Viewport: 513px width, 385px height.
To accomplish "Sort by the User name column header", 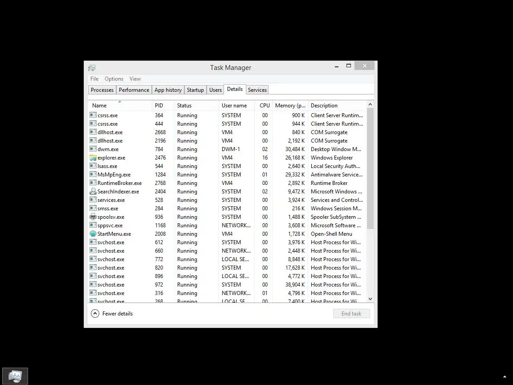I will click(x=236, y=106).
